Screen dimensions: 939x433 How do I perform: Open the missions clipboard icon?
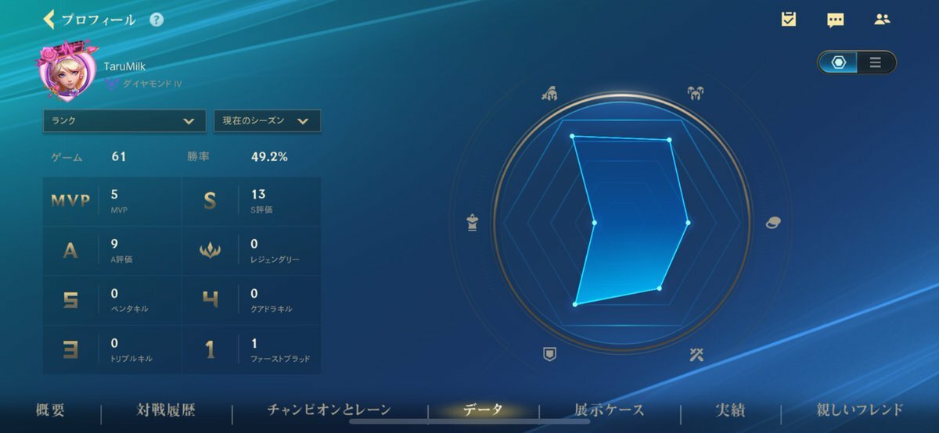click(789, 20)
